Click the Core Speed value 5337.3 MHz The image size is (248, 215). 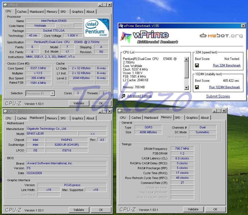(x=38, y=68)
